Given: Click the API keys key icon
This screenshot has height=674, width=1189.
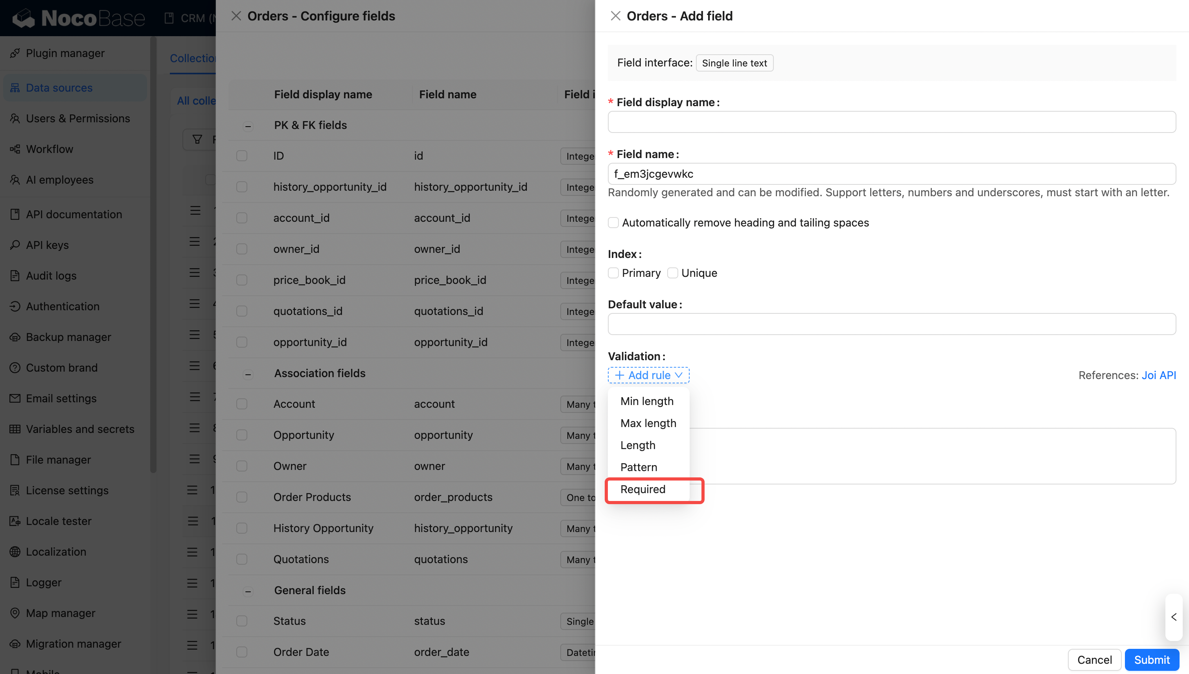Looking at the screenshot, I should (x=15, y=245).
